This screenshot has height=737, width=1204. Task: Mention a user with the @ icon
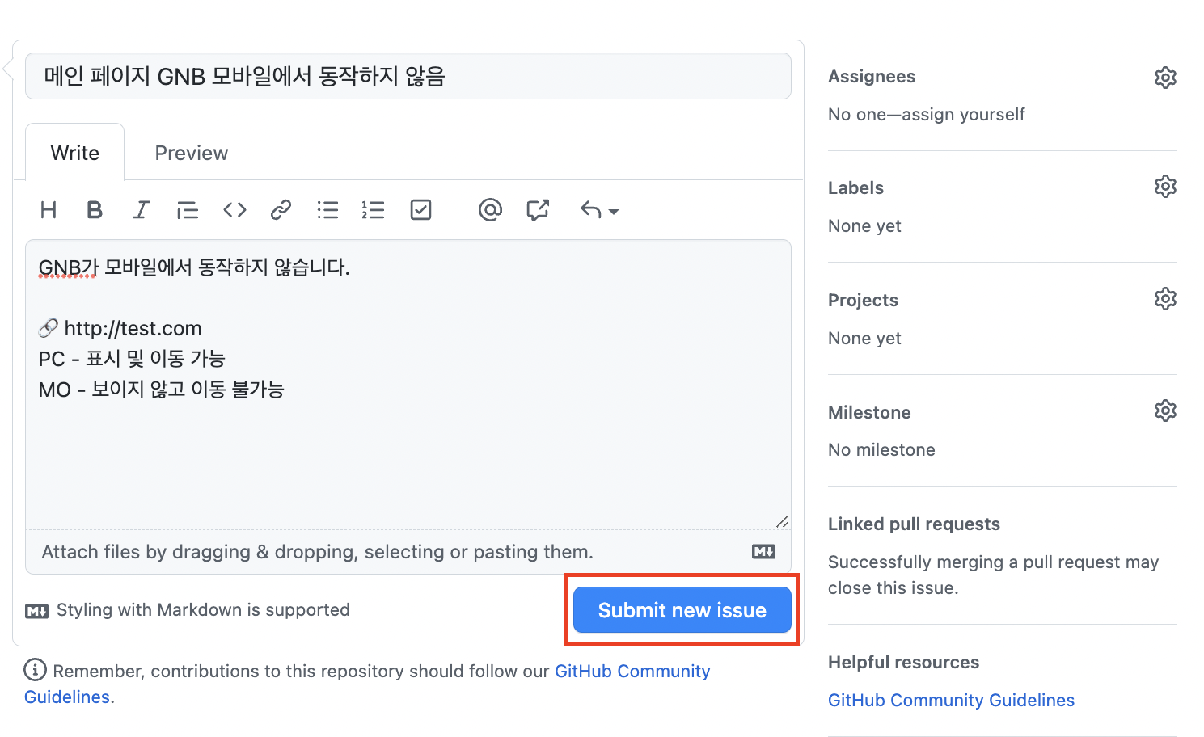pos(490,210)
